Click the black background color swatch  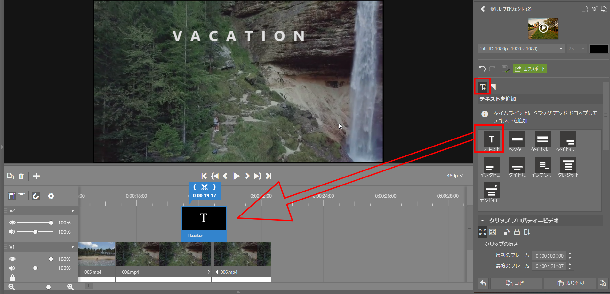click(599, 49)
